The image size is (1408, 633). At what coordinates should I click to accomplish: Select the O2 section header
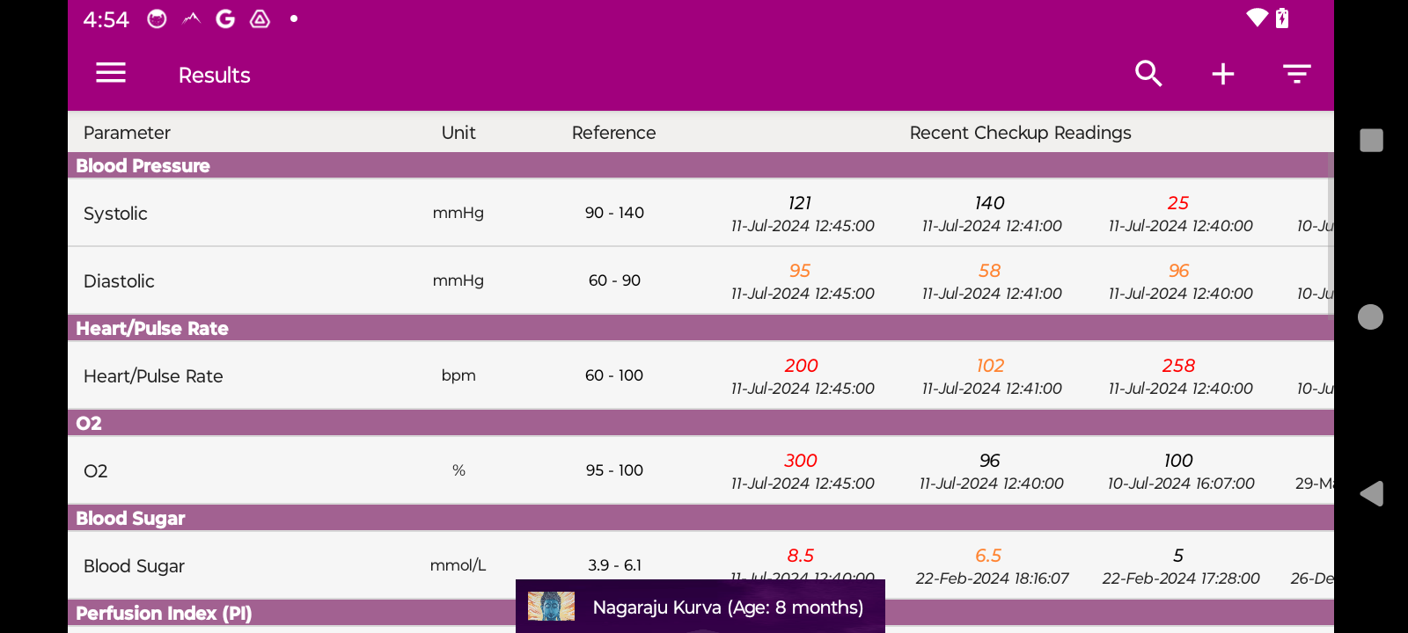click(x=700, y=423)
